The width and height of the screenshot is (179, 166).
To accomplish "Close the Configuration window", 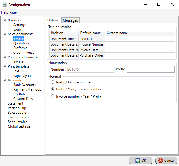I will tap(172, 4).
